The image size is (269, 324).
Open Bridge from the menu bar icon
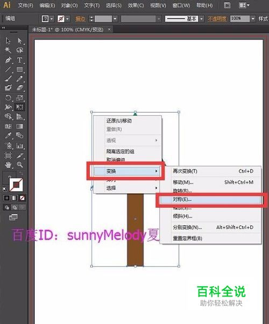pyautogui.click(x=227, y=5)
